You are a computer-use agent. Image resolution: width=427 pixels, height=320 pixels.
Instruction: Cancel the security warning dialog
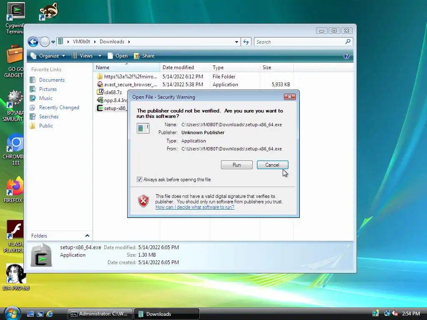(272, 165)
